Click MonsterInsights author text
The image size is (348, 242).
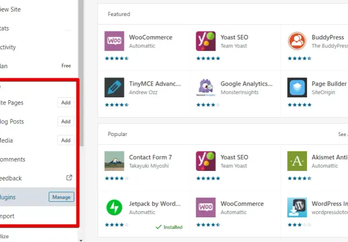239,92
